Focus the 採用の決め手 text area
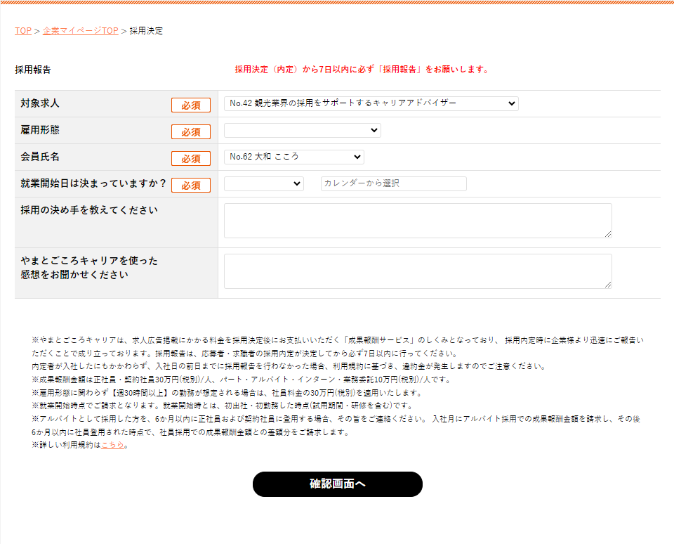This screenshot has height=544, width=674. (x=417, y=221)
